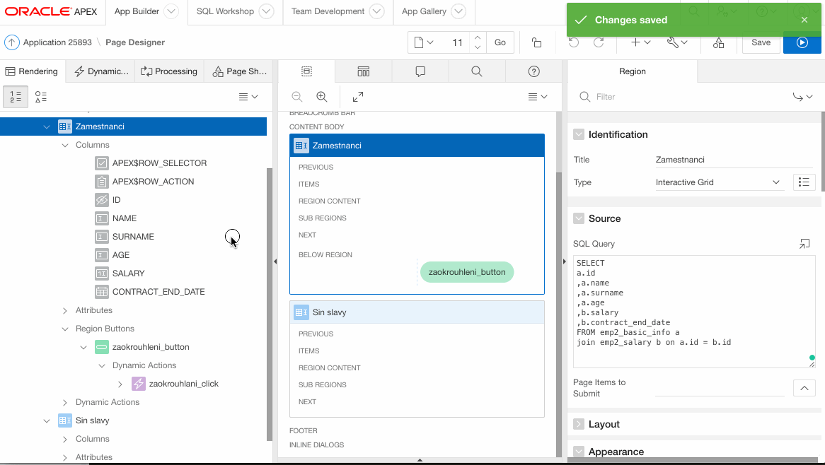825x465 pixels.
Task: Expand the Layout property section
Action: [579, 424]
